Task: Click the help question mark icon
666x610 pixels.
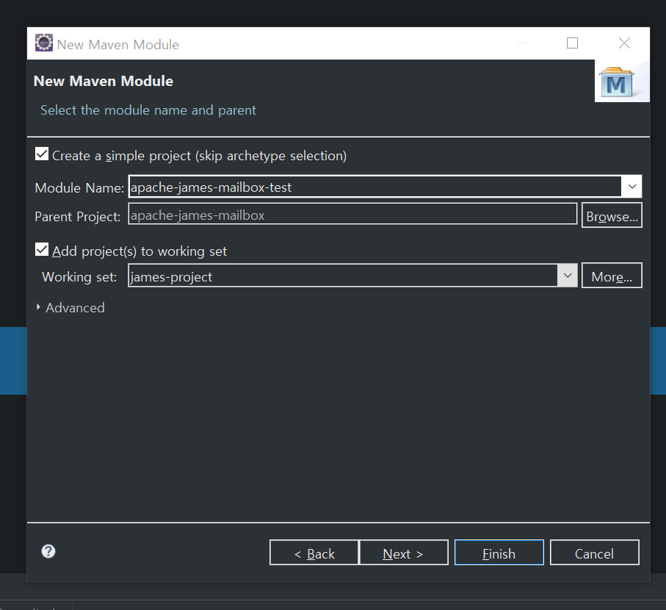Action: pos(48,551)
